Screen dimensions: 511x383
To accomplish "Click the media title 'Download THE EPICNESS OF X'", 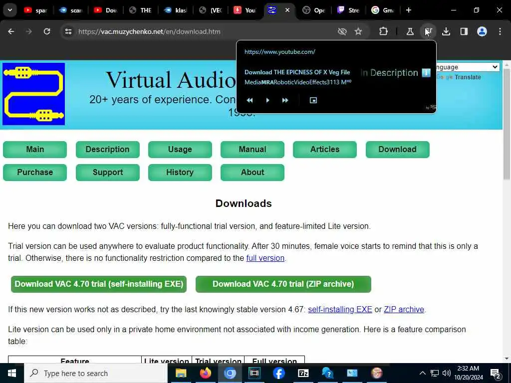I will 297,72.
